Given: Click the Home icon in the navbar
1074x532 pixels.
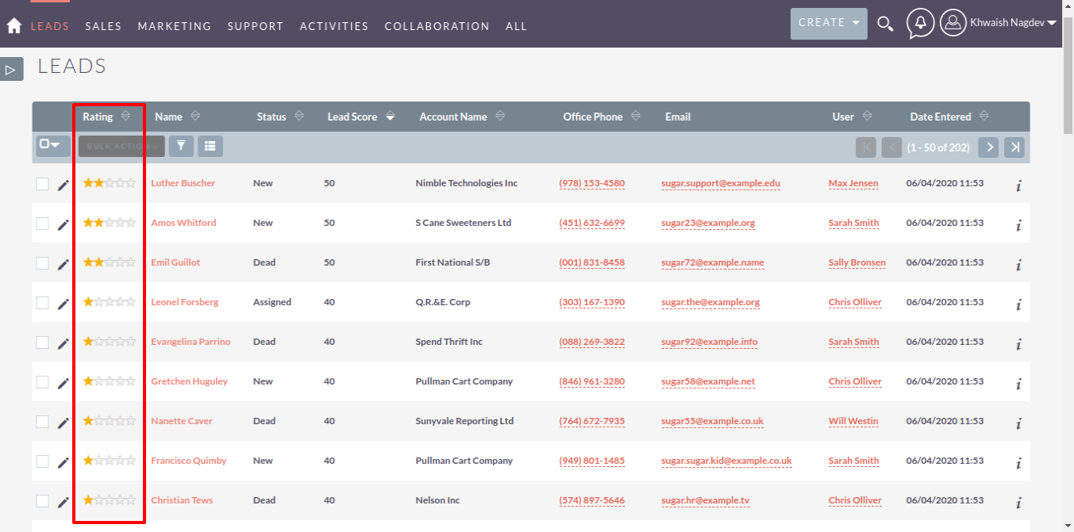Looking at the screenshot, I should coord(13,25).
